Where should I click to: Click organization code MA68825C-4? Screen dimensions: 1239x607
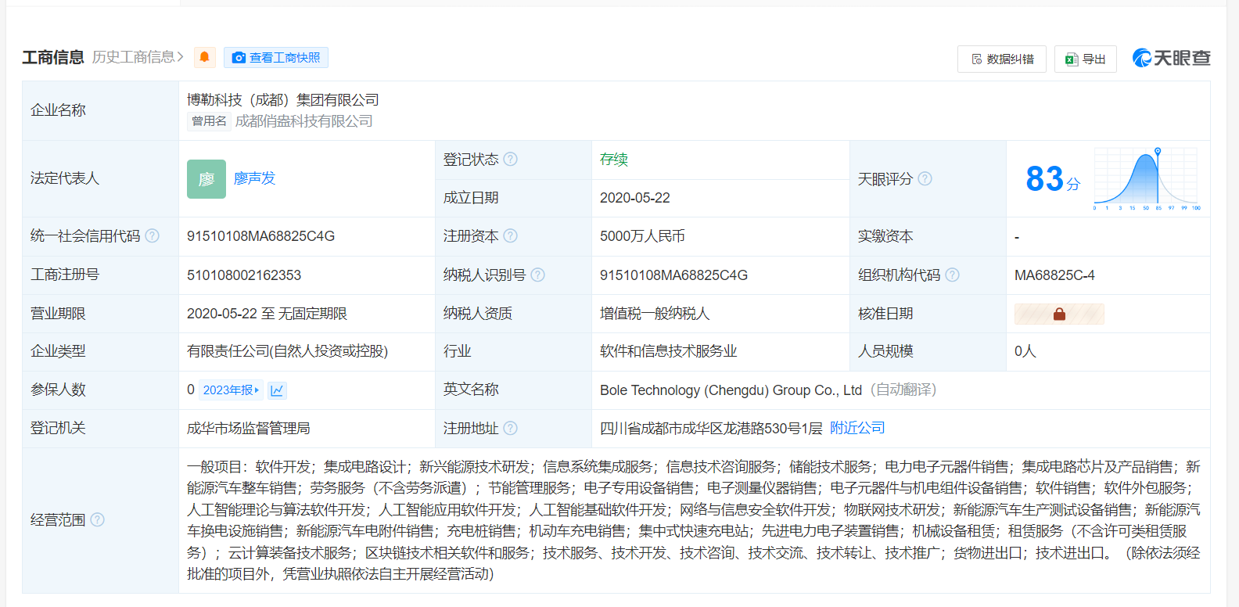1054,275
